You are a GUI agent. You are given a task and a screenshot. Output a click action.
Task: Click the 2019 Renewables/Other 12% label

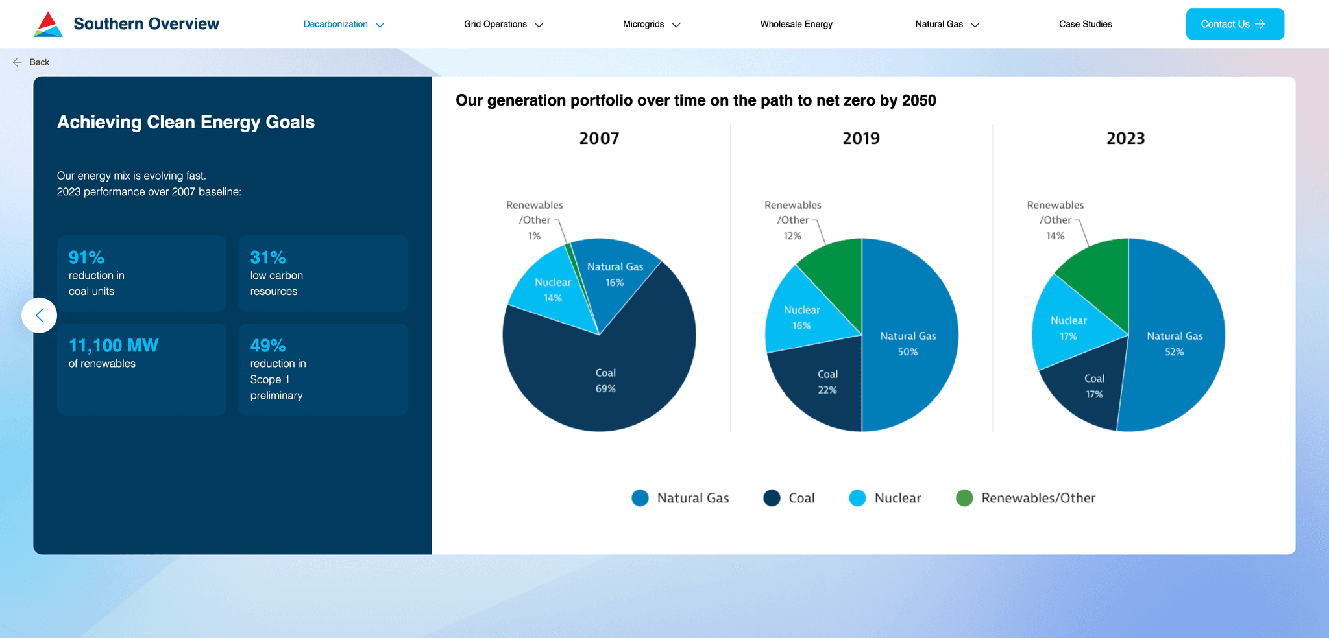793,220
